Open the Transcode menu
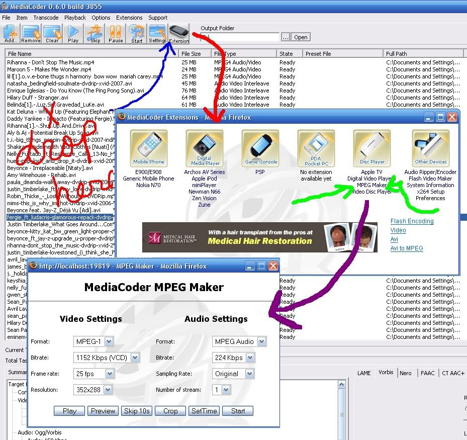 46,18
